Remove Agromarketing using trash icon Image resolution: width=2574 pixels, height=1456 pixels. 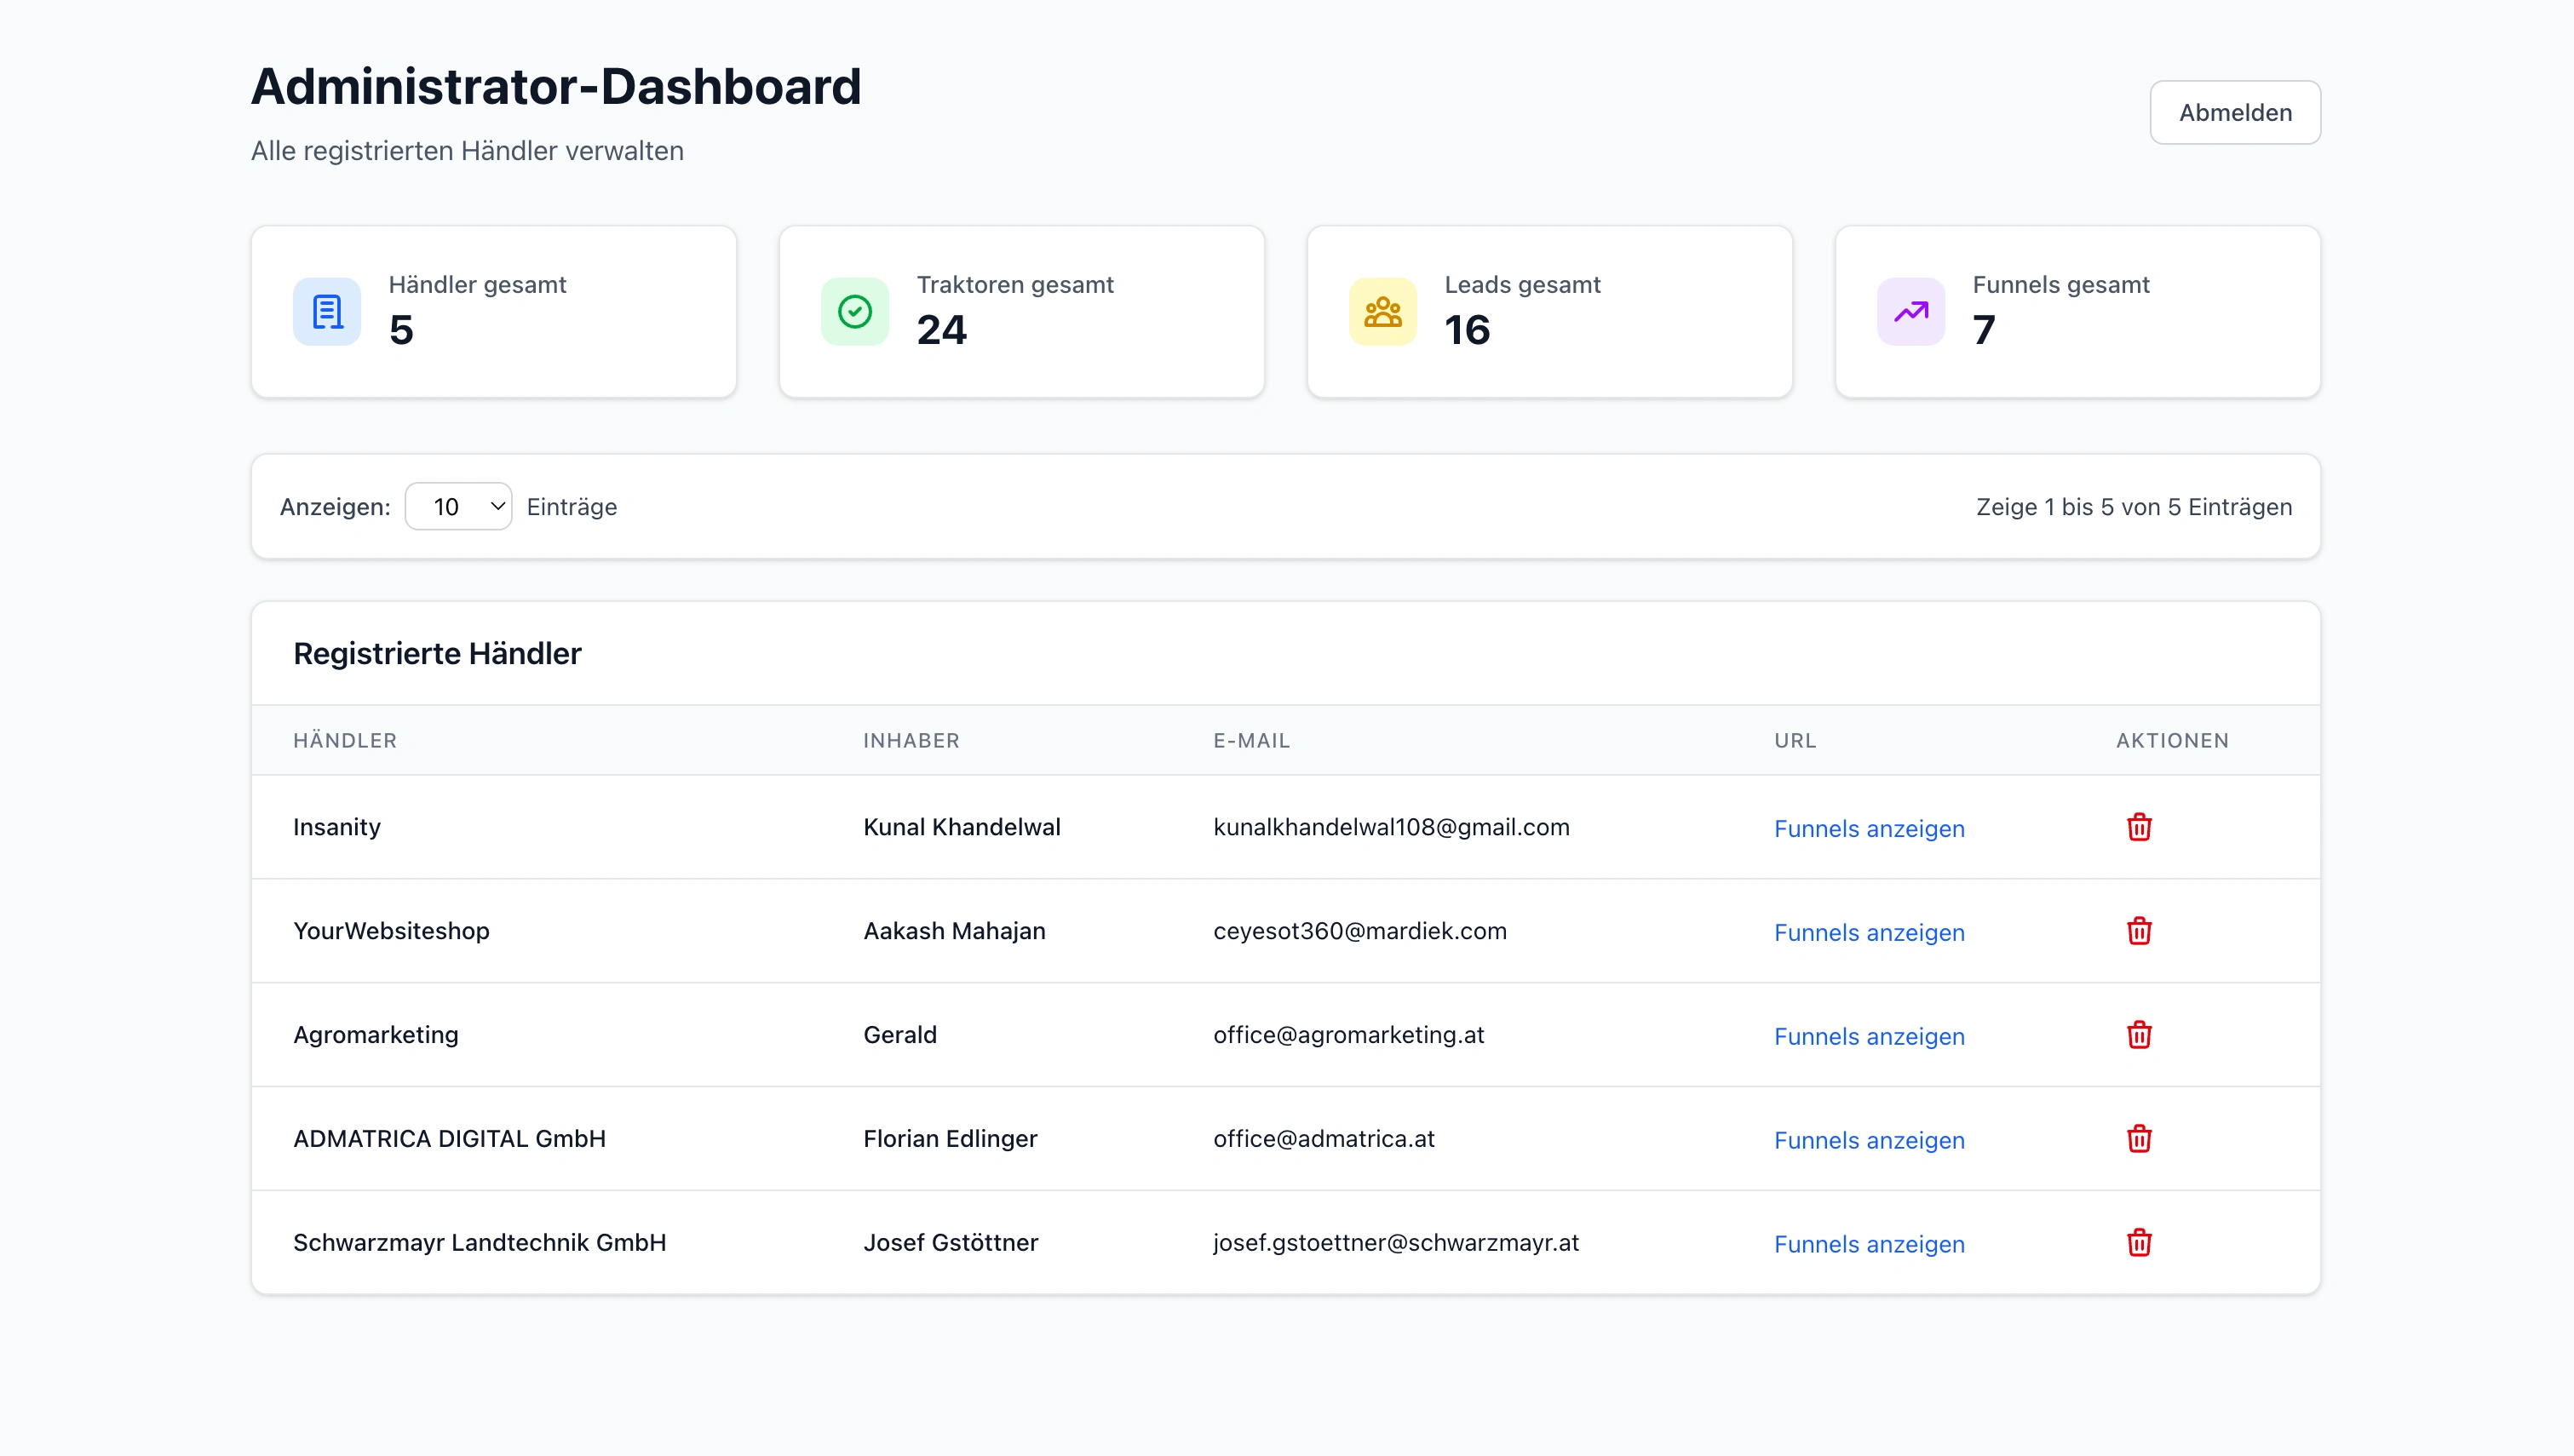[x=2138, y=1035]
